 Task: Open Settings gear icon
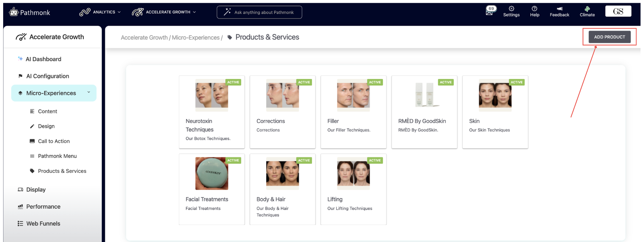pos(512,9)
